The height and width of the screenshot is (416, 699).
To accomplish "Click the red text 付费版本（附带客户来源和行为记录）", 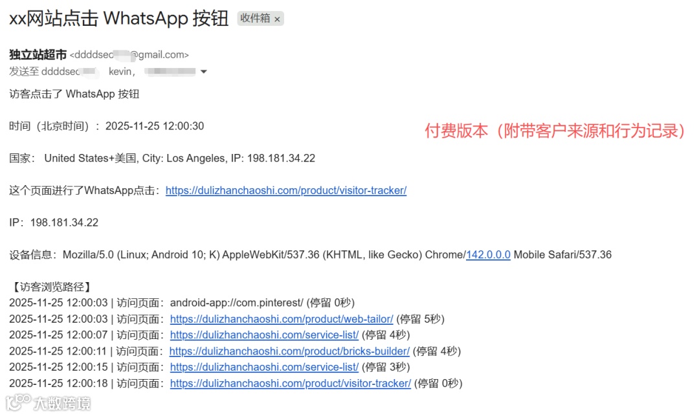I will [555, 131].
